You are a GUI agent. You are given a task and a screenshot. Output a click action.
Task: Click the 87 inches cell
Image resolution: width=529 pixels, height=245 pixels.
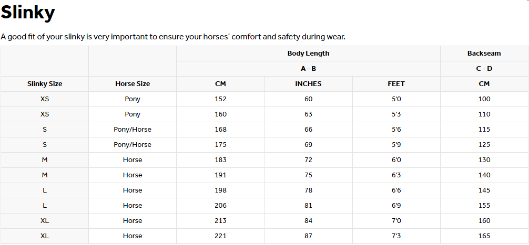coord(308,236)
